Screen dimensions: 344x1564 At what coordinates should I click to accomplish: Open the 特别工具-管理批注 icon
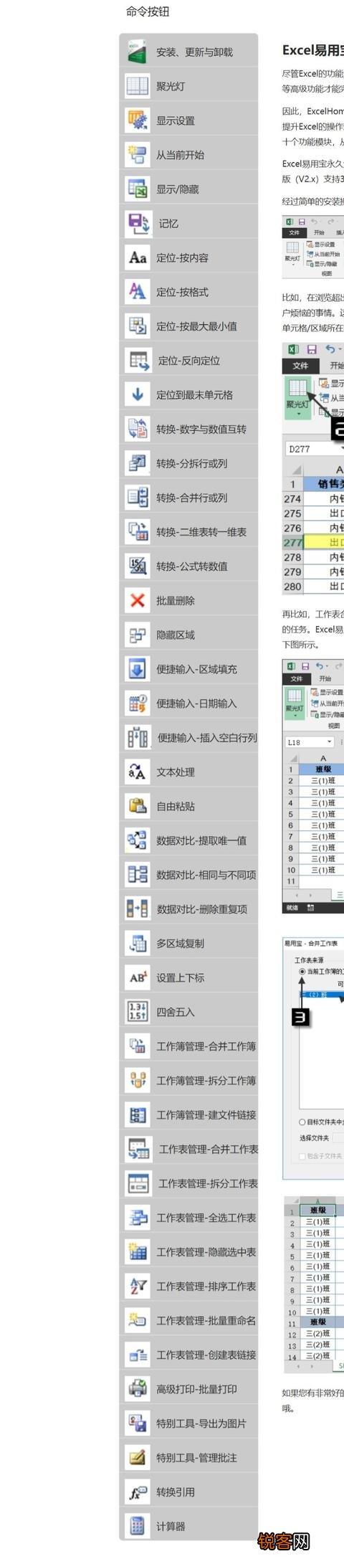pyautogui.click(x=137, y=1458)
